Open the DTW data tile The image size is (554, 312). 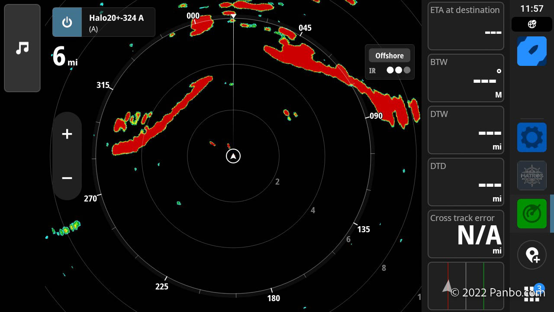coord(466,130)
